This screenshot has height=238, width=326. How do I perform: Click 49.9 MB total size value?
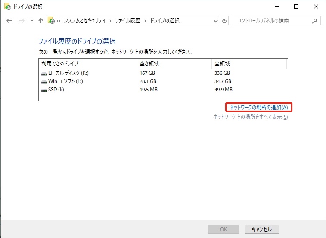click(x=224, y=90)
